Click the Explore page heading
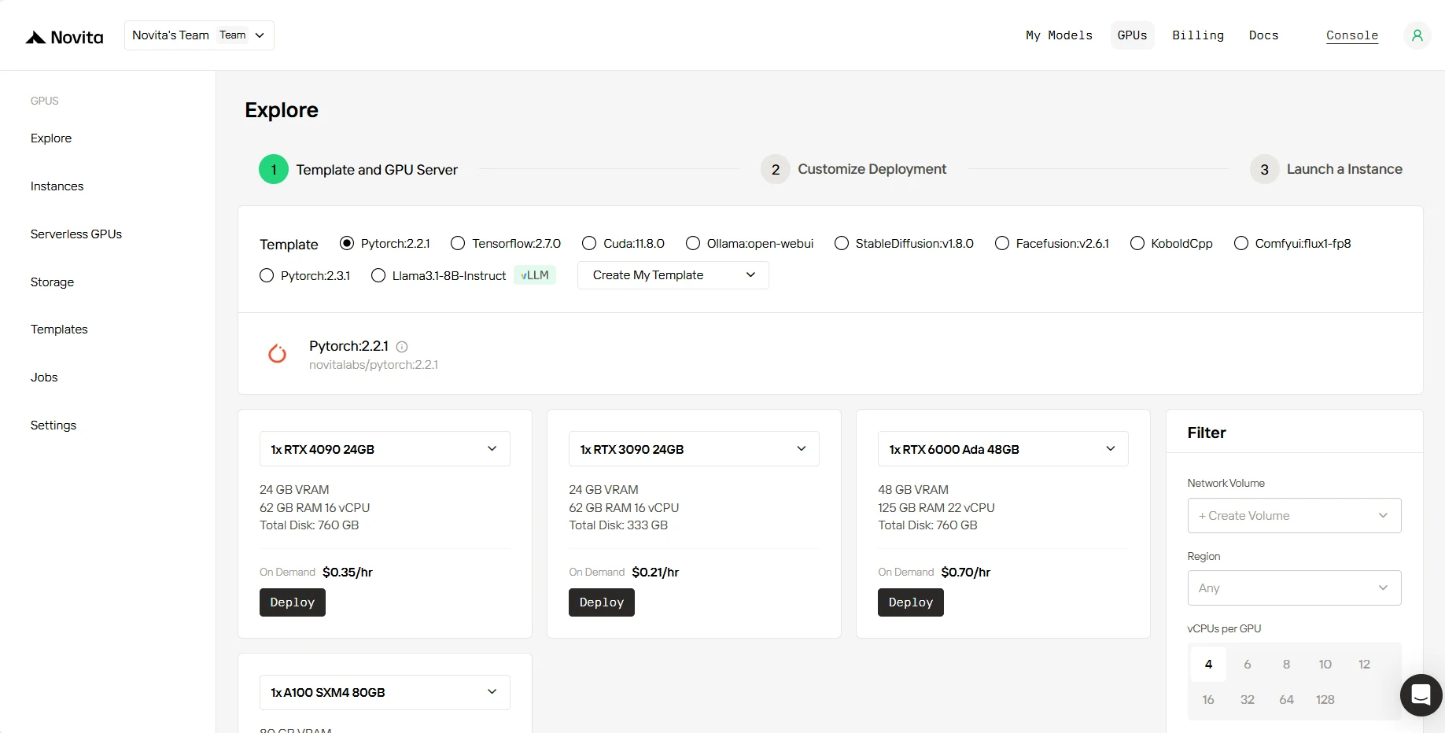 click(282, 110)
